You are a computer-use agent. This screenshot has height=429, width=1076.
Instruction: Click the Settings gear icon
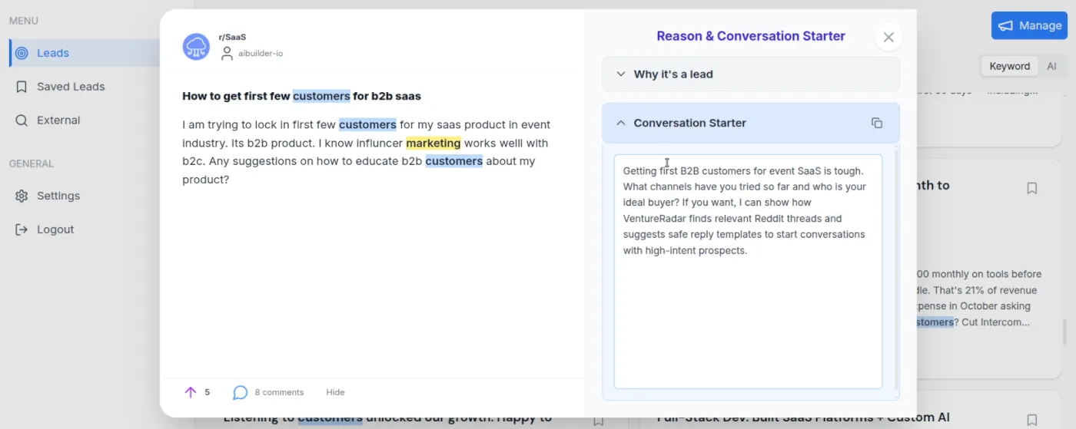pyautogui.click(x=22, y=196)
